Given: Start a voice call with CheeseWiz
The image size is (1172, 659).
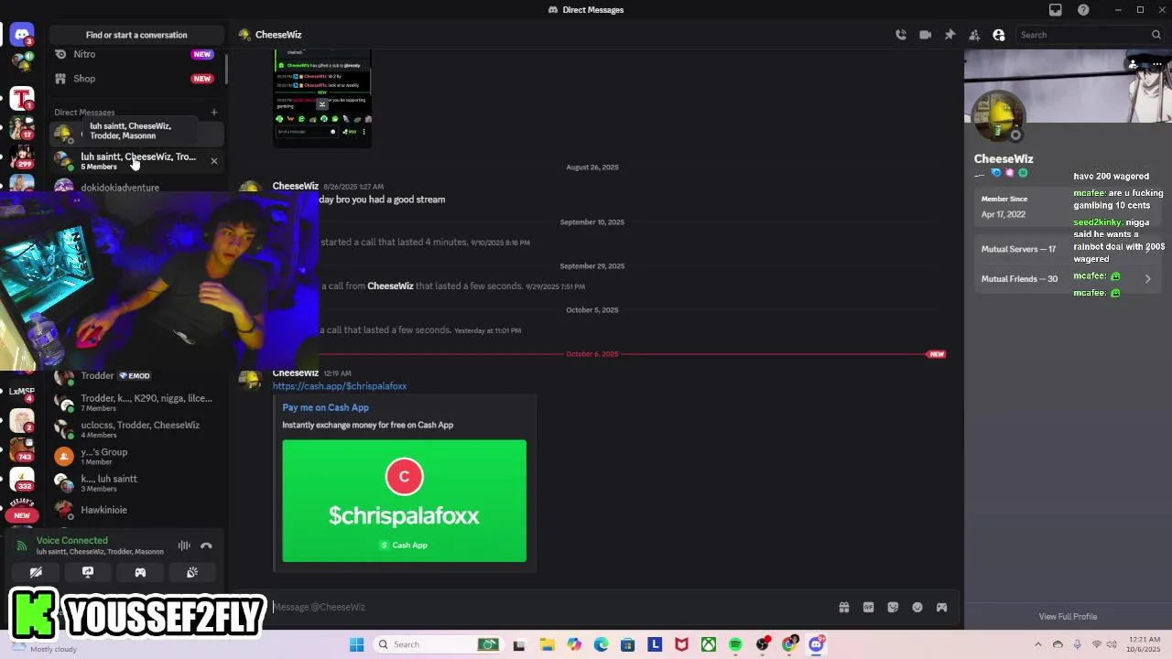Looking at the screenshot, I should 901,35.
